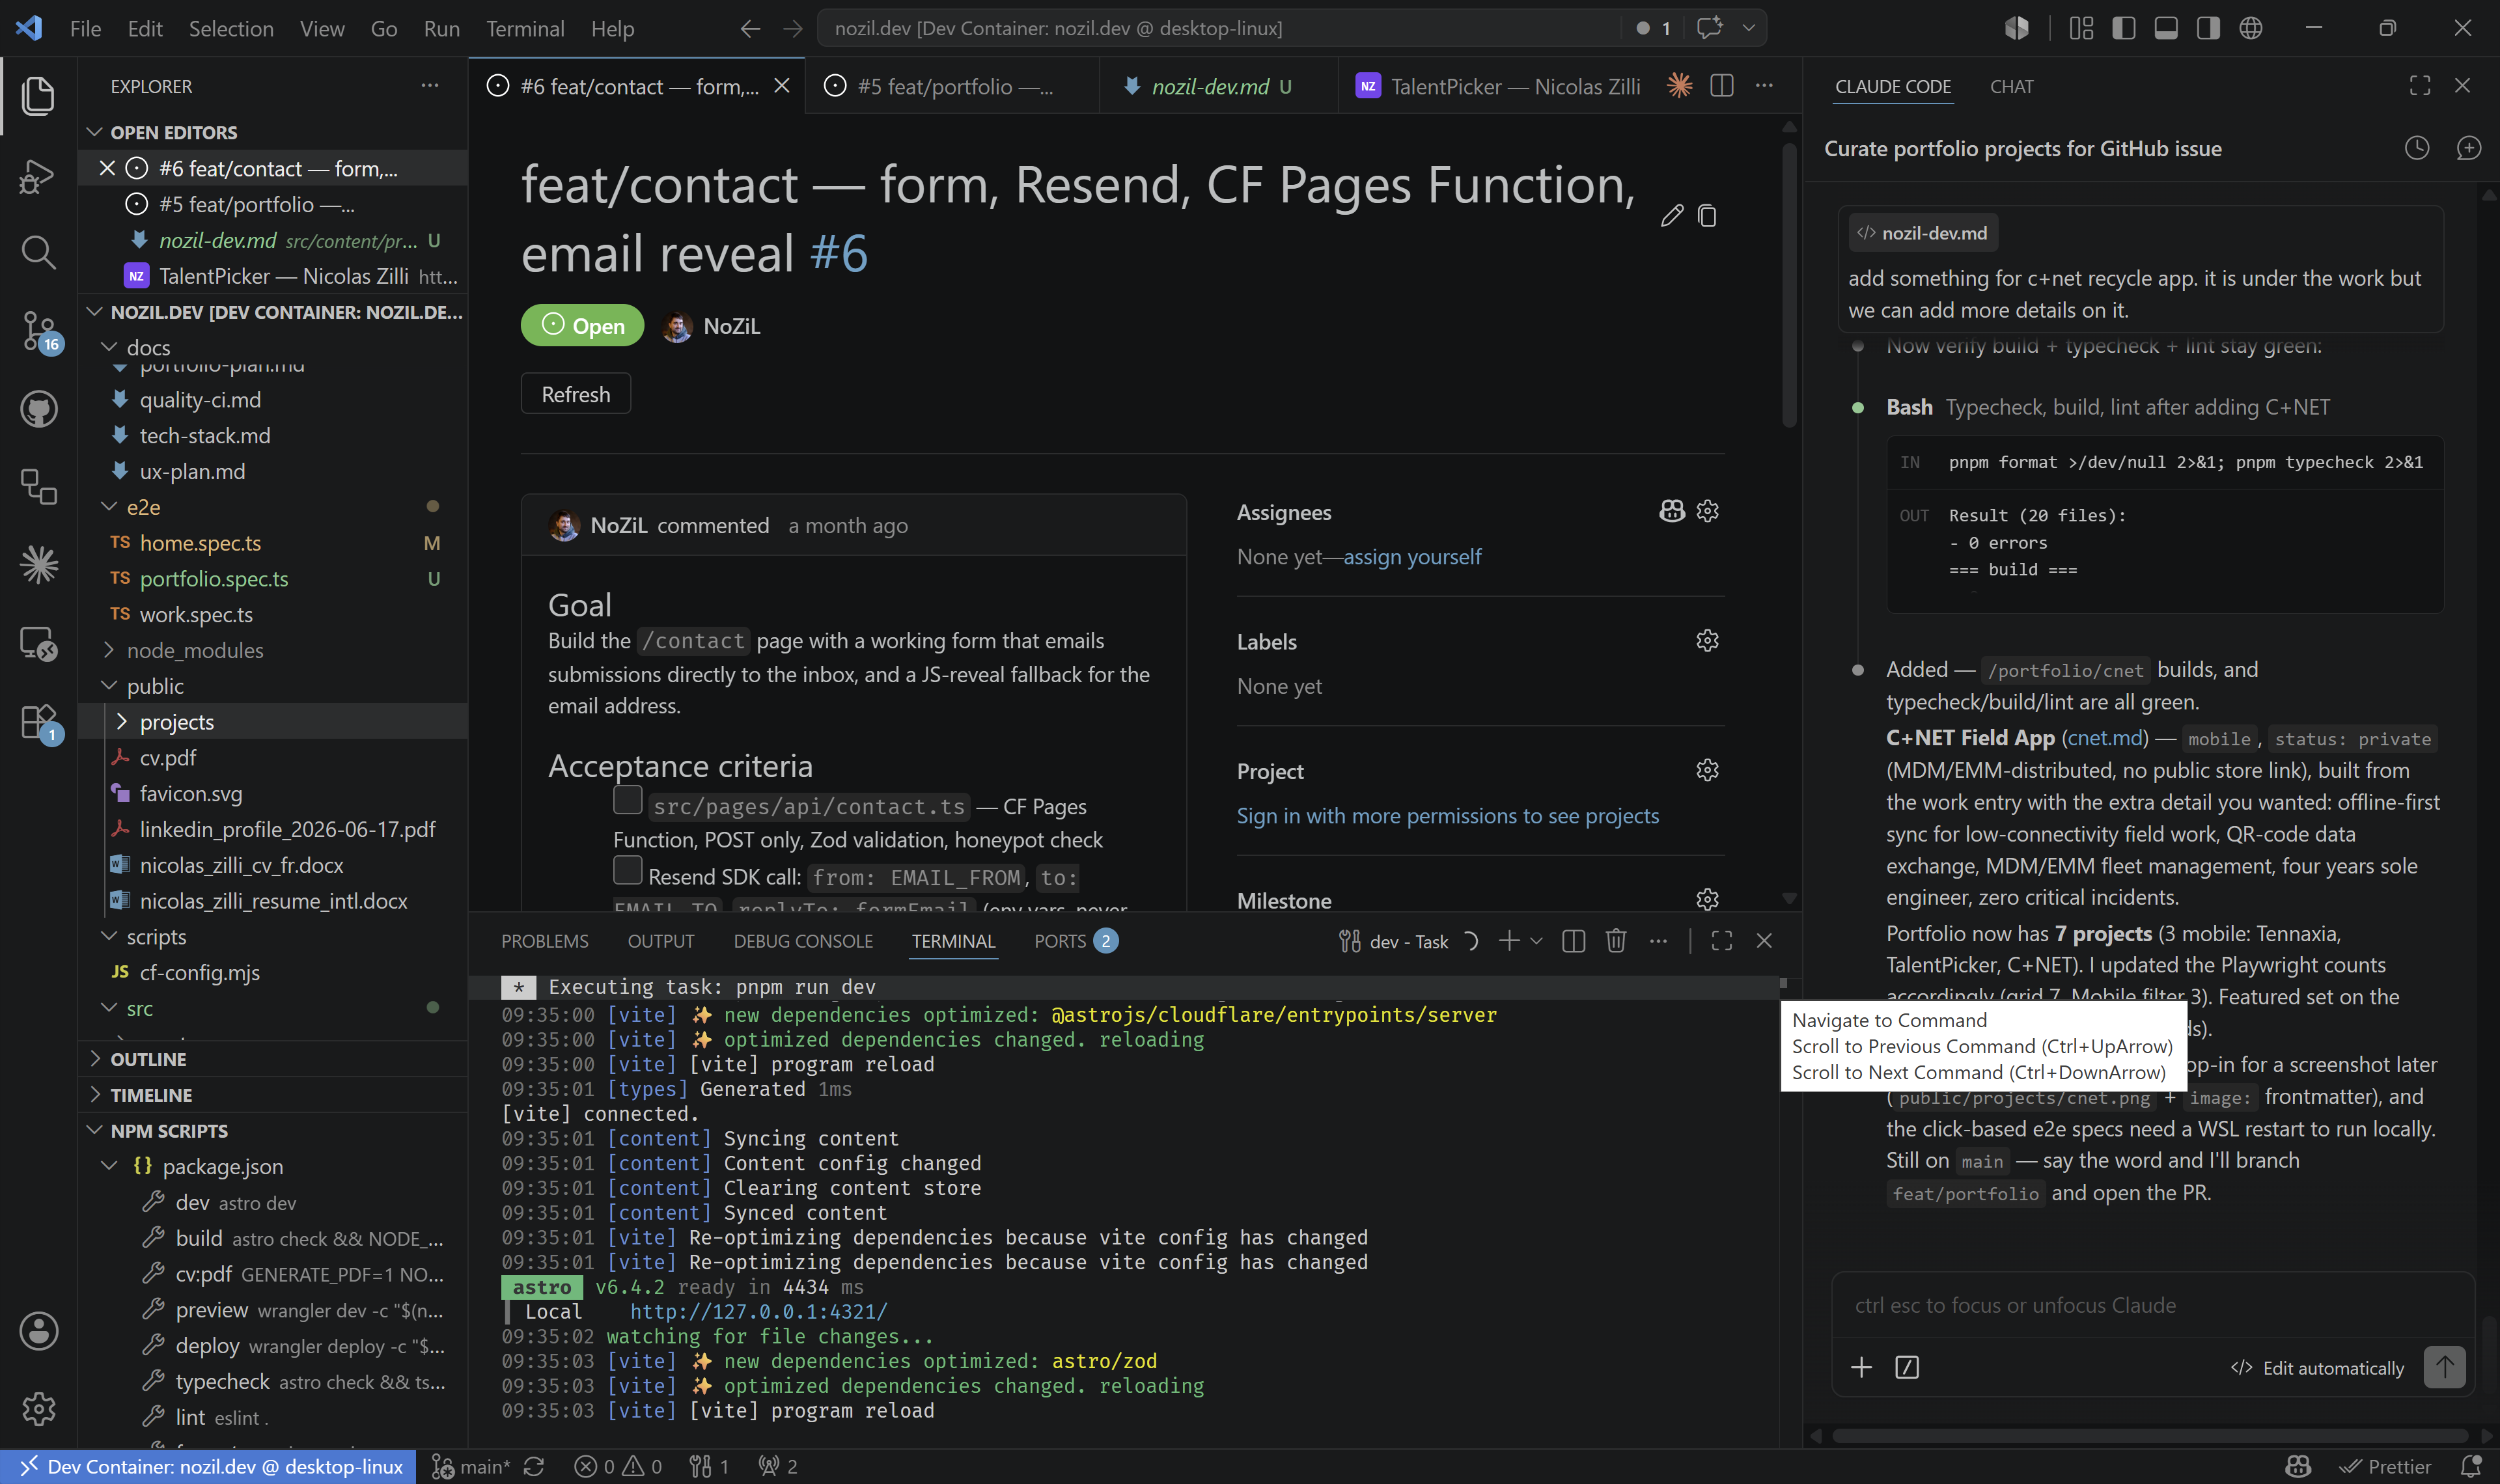This screenshot has width=2500, height=1484.
Task: Open Labels settings gear
Action: click(x=1707, y=640)
